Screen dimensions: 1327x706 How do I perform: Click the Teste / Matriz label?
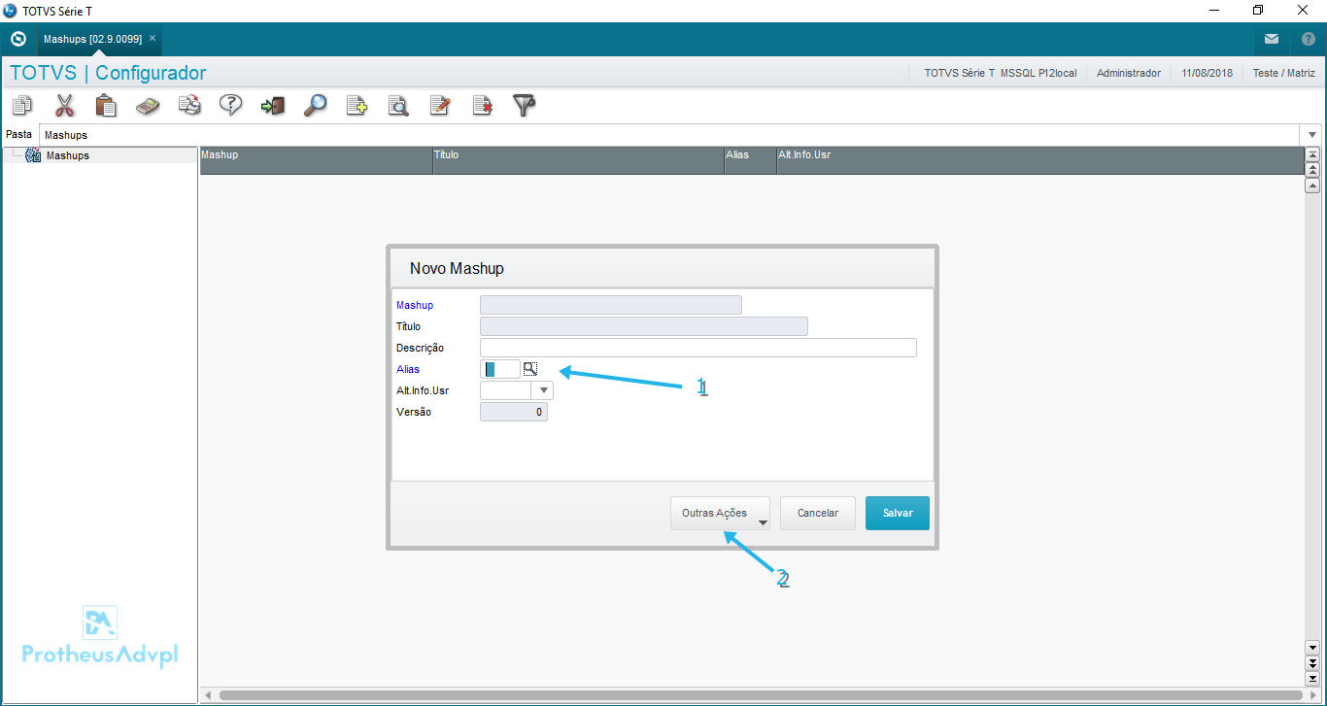coord(1284,73)
